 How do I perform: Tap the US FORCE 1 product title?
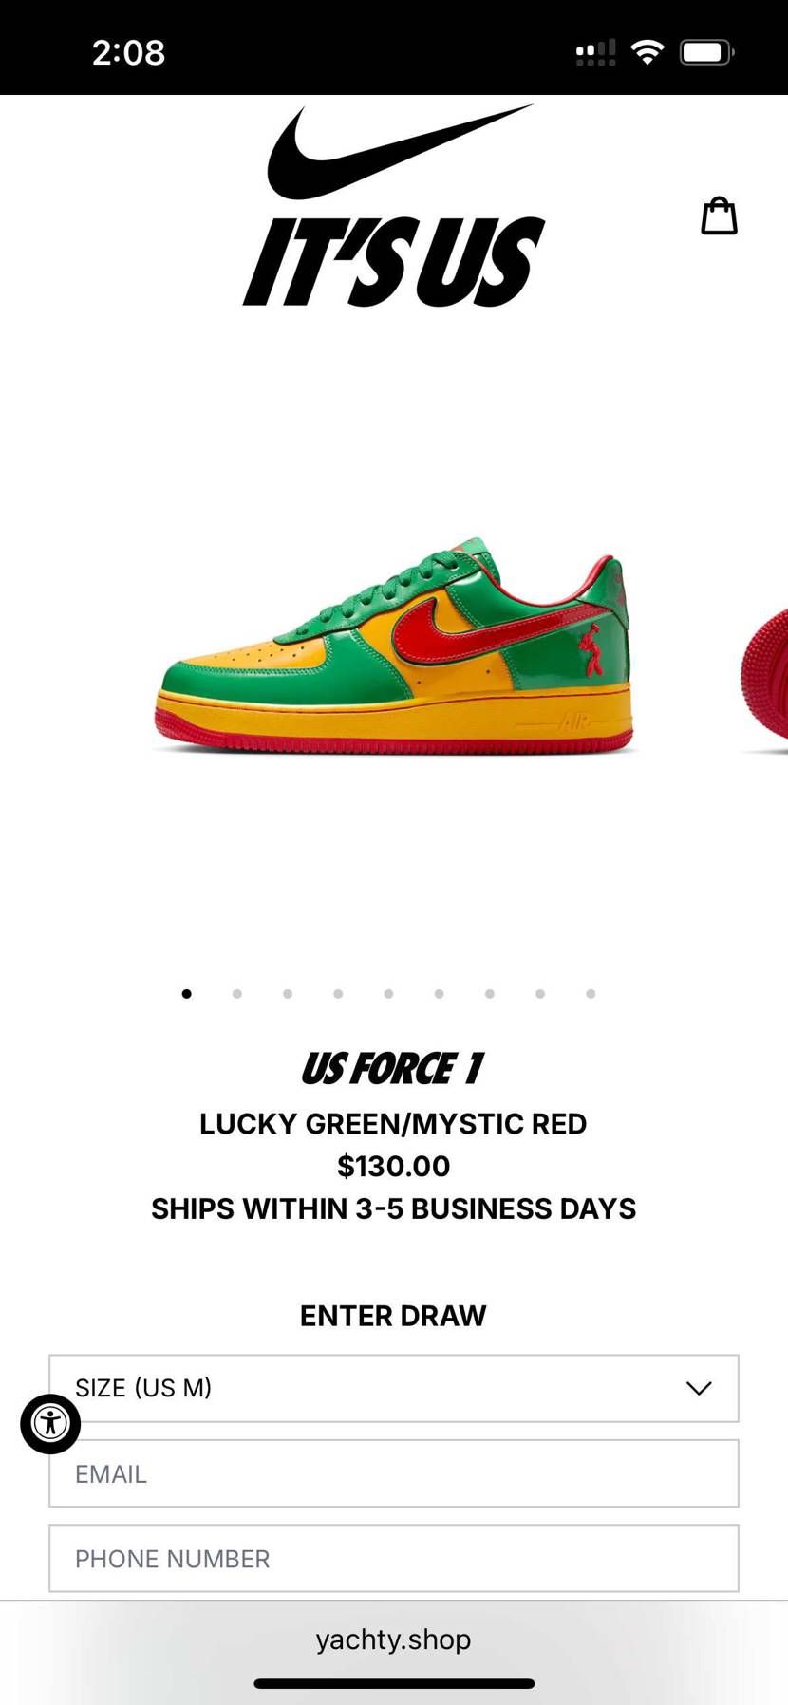tap(393, 1069)
